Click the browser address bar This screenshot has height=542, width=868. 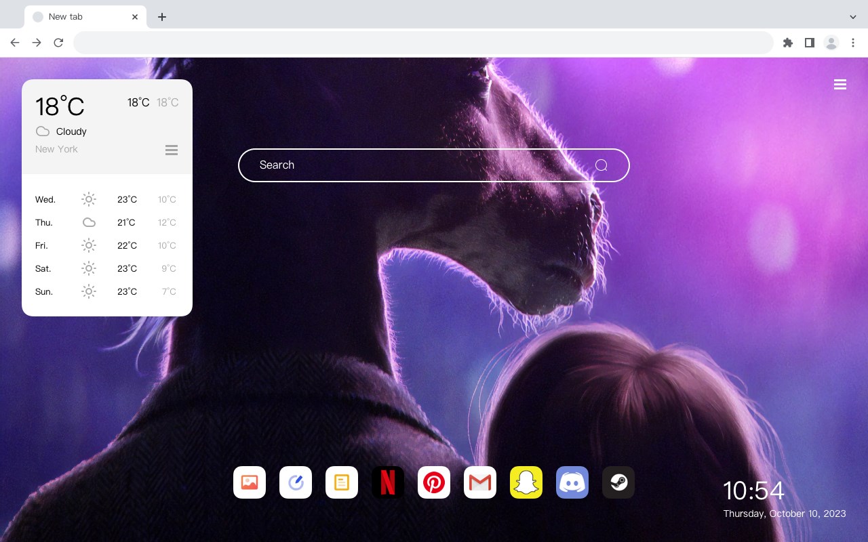(423, 43)
